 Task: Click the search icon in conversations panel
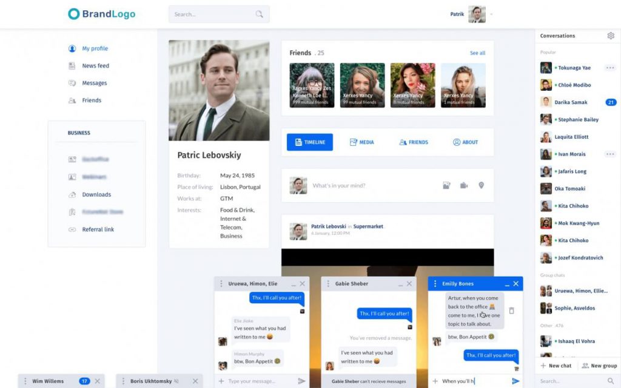[611, 381]
